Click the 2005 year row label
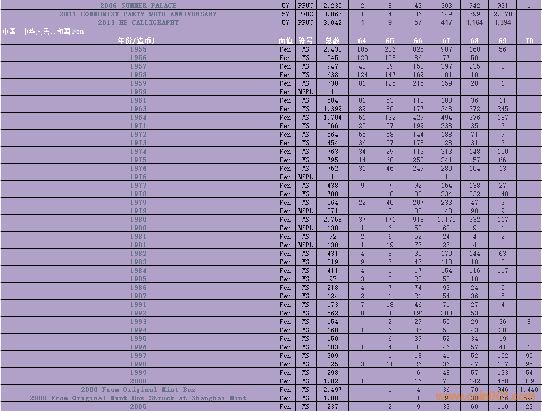Image resolution: width=542 pixels, height=411 pixels. (x=138, y=407)
